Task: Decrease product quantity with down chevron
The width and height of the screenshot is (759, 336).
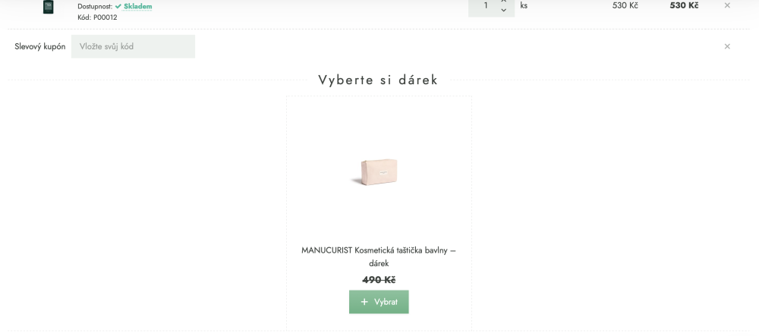Action: 503,10
